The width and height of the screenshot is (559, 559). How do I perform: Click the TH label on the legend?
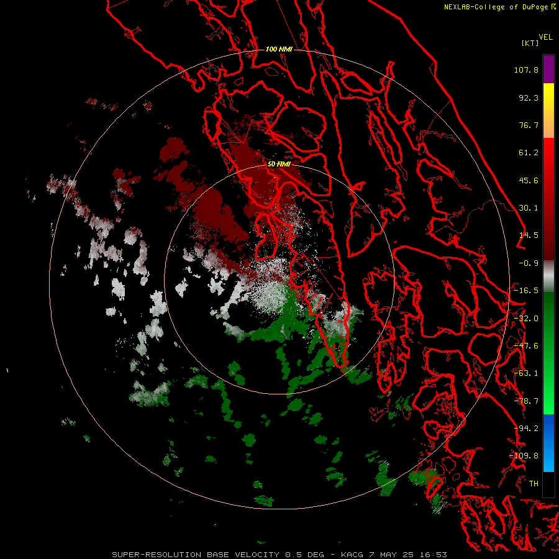point(534,484)
